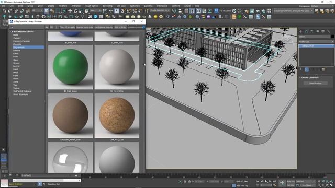Select the Unlink Selection icon
The width and height of the screenshot is (335, 188).
point(22,11)
